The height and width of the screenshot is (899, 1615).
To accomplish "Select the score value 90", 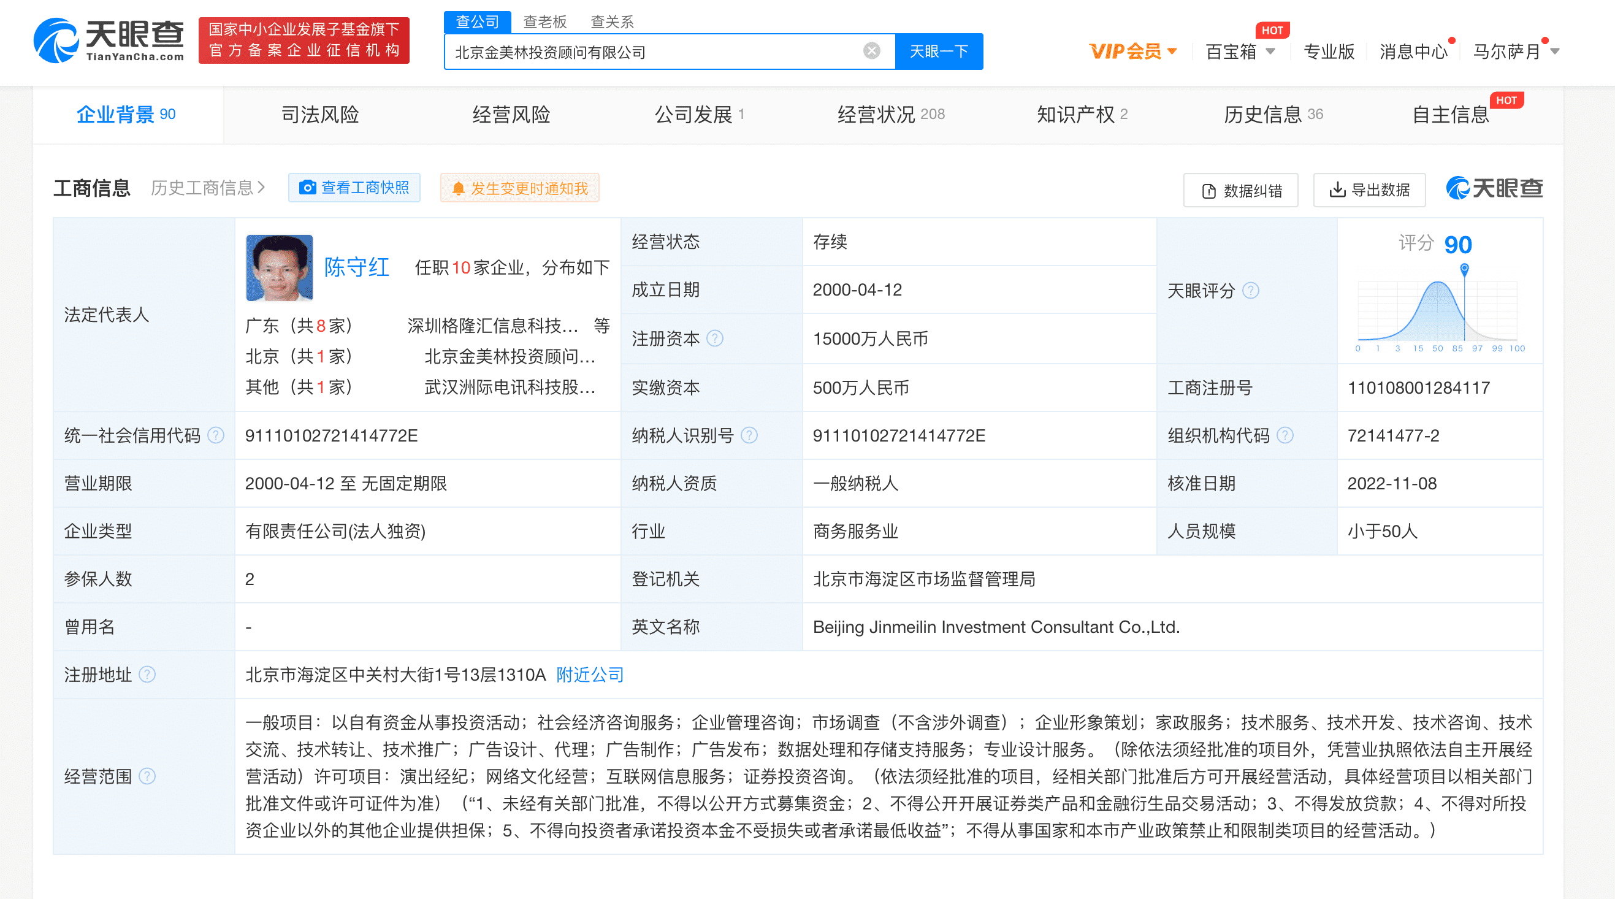I will click(x=1457, y=245).
